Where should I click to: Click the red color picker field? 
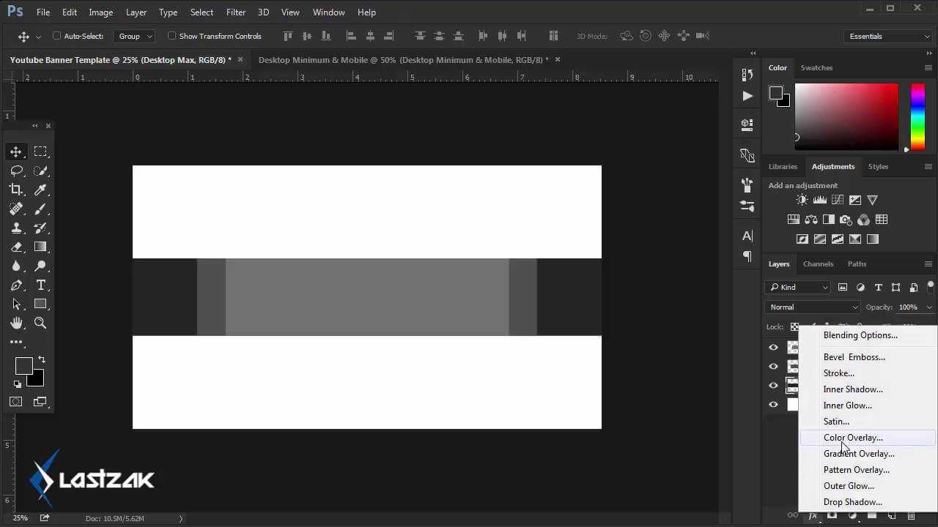(x=846, y=117)
